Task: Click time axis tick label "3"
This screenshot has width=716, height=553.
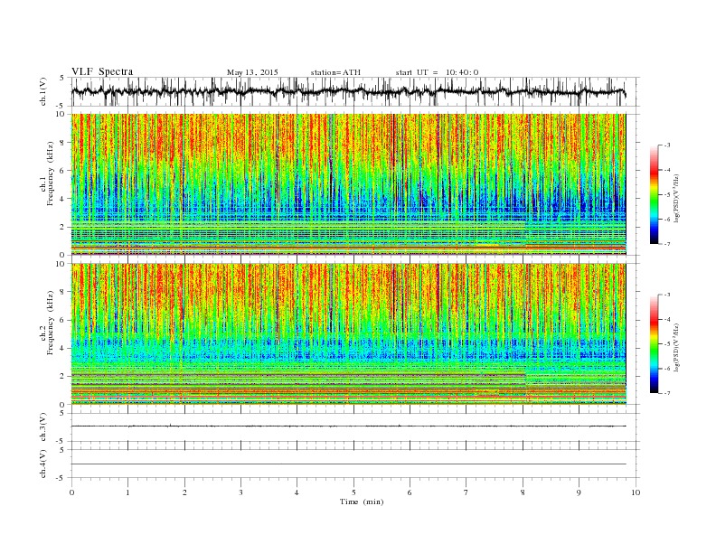Action: [x=240, y=492]
